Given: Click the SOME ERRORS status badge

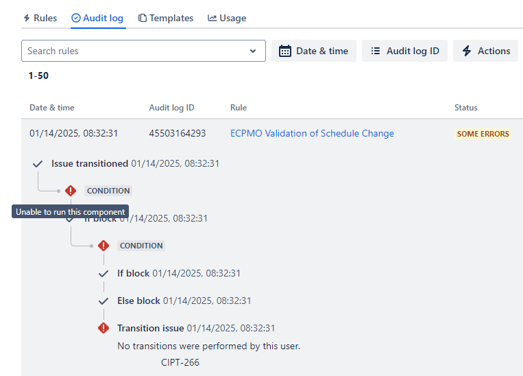Looking at the screenshot, I should [483, 134].
